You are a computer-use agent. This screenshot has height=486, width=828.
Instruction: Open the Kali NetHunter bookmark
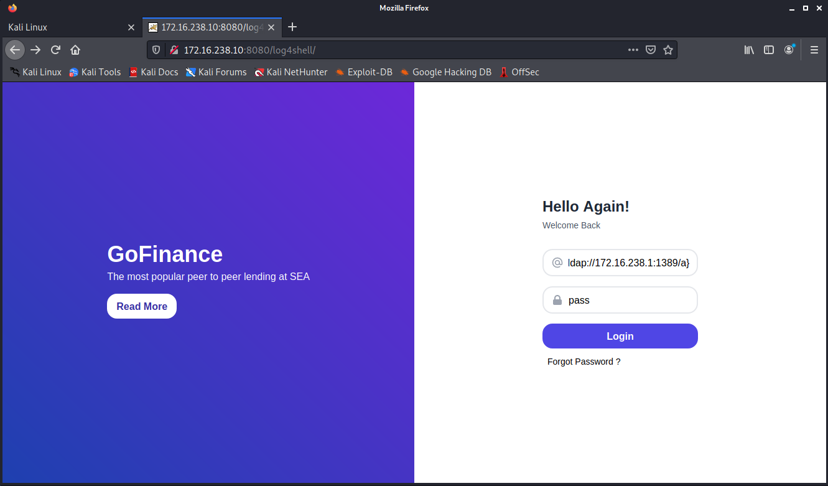(x=291, y=72)
